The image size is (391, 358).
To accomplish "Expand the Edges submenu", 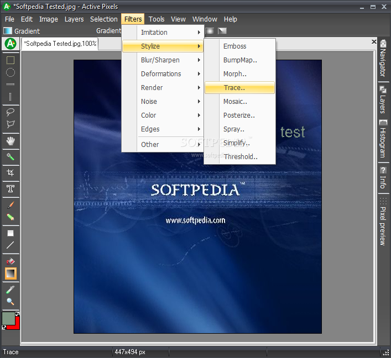I will click(x=163, y=129).
